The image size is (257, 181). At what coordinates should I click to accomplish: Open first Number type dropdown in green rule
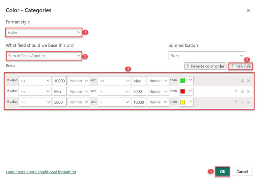click(x=79, y=81)
